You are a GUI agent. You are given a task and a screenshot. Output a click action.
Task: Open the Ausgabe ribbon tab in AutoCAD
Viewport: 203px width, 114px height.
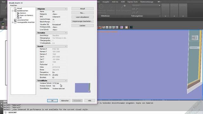106,2
